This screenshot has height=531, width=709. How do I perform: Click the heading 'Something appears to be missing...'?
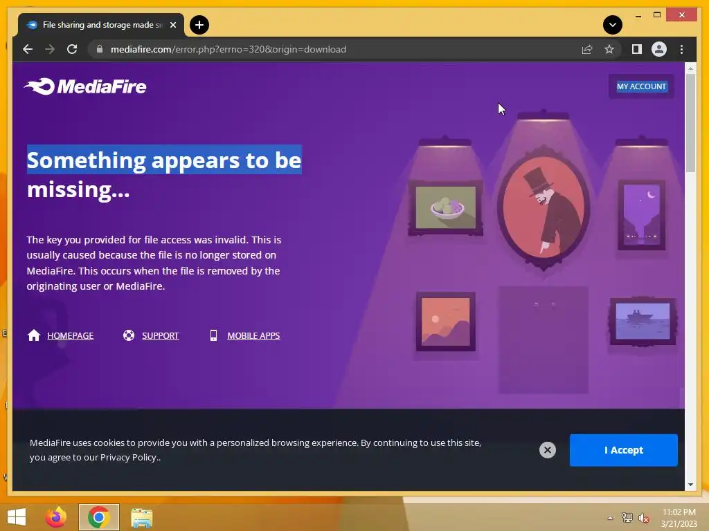point(164,174)
